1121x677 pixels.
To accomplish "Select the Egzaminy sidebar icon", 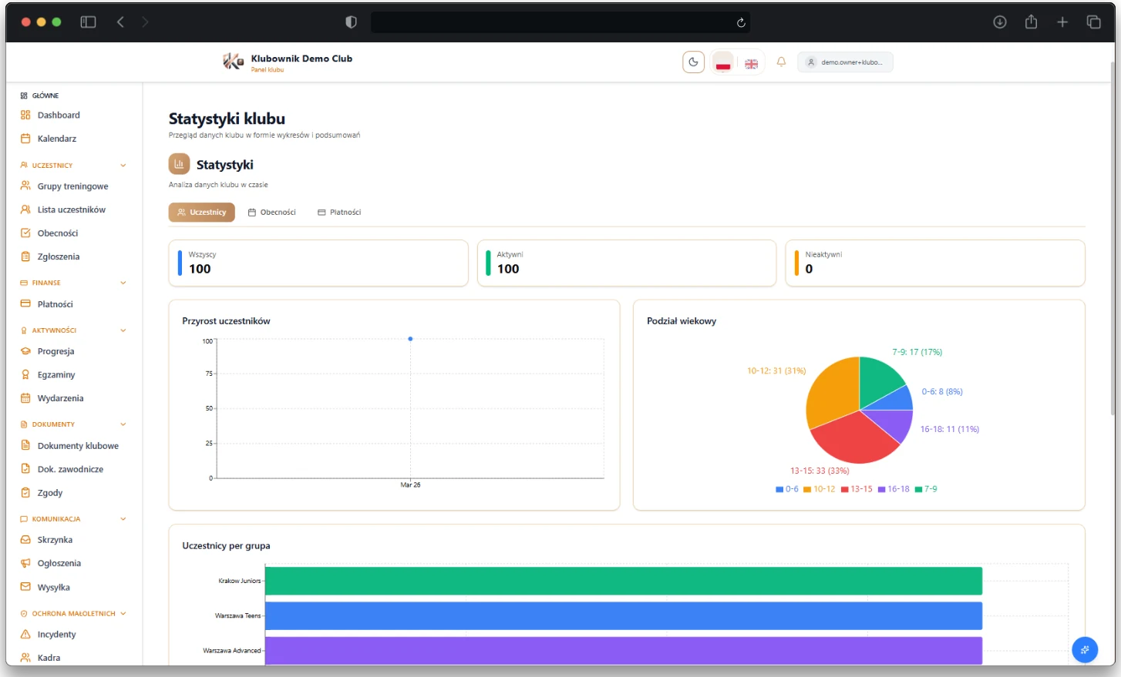I will 24,374.
